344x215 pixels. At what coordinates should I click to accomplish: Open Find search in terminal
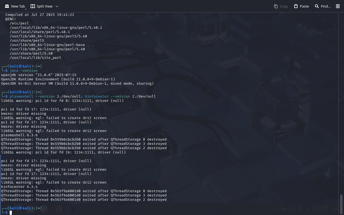click(x=323, y=6)
